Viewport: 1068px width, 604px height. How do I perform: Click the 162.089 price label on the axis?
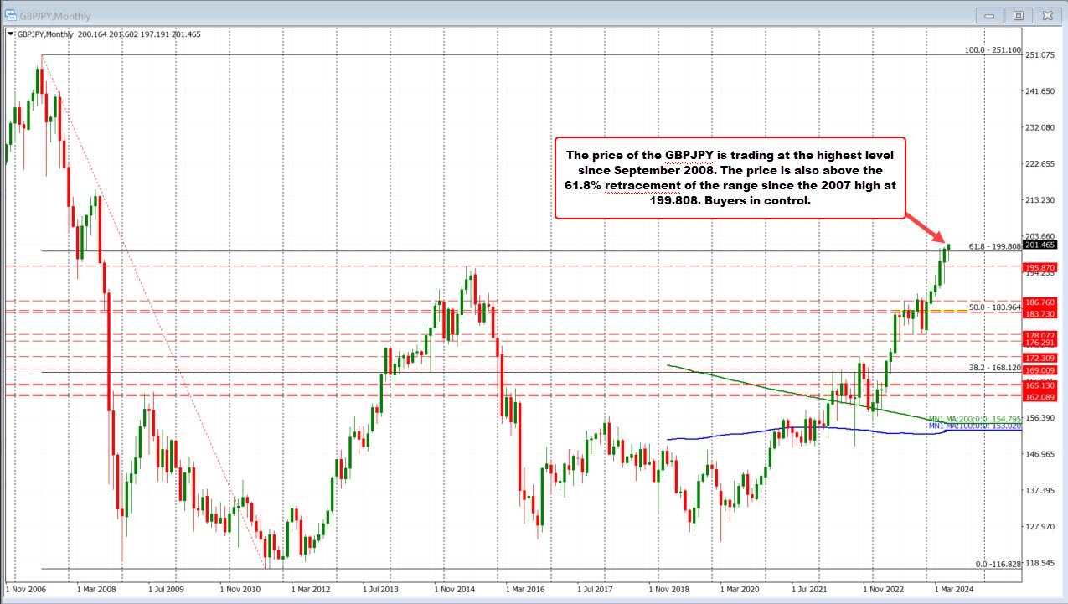(1042, 396)
